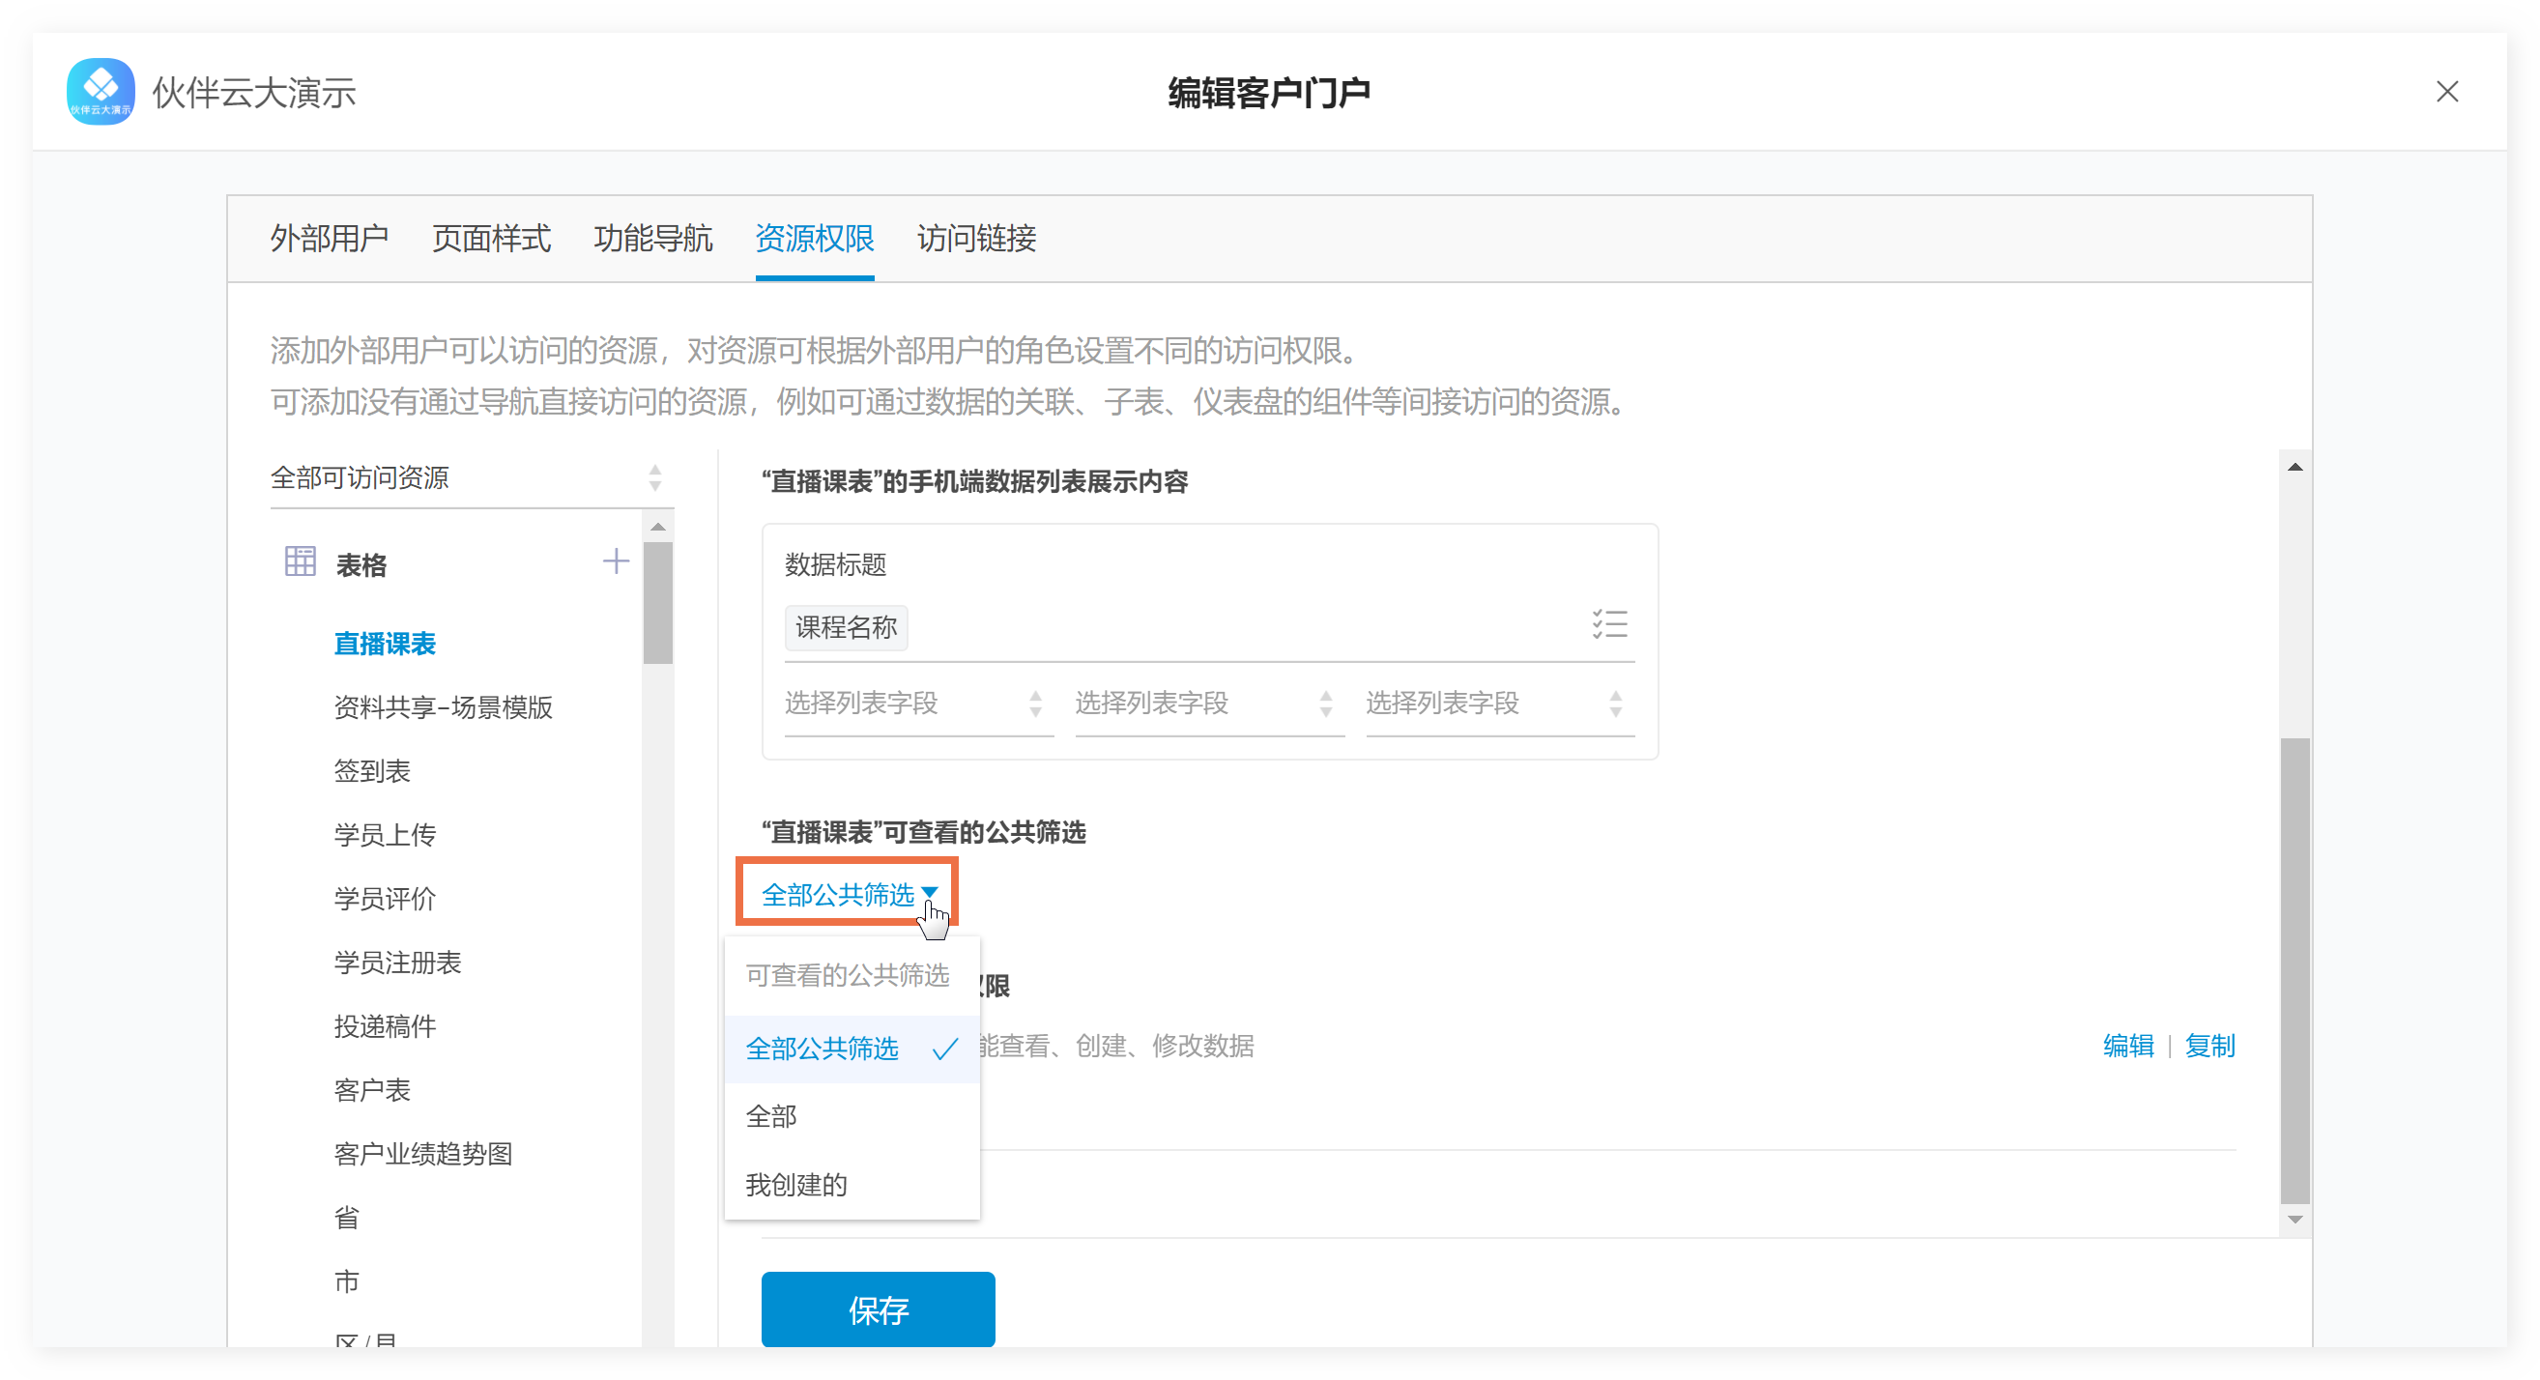The image size is (2540, 1380).
Task: Click the 伙伴云大演示 workspace name
Action: click(x=254, y=93)
